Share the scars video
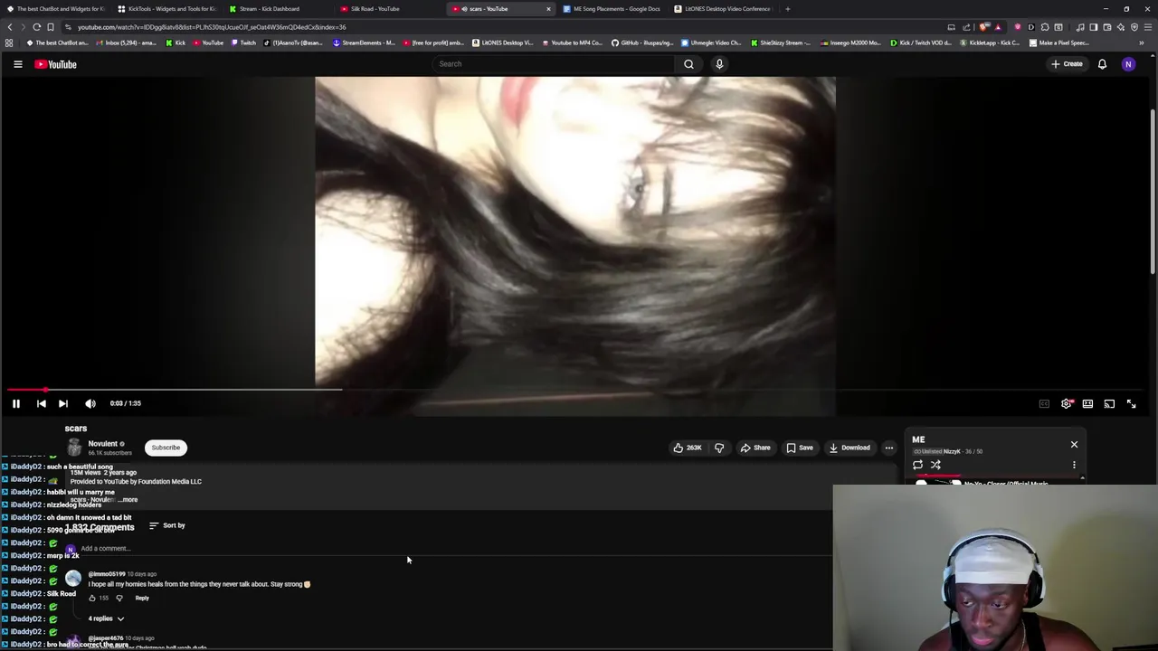Image resolution: width=1158 pixels, height=651 pixels. point(755,448)
